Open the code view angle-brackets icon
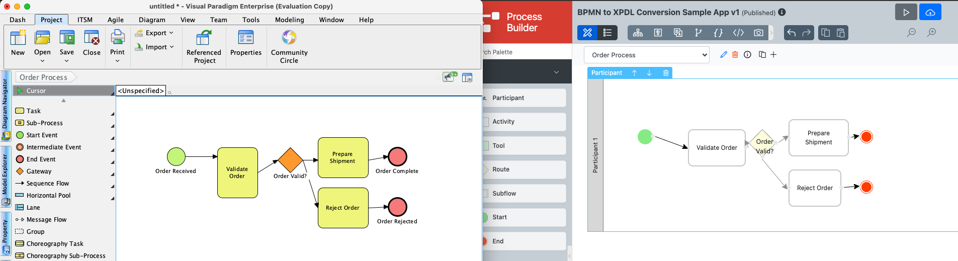 tap(738, 33)
